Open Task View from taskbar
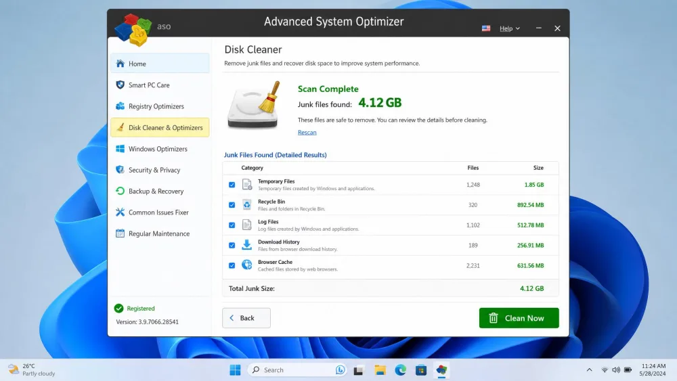Image resolution: width=677 pixels, height=381 pixels. [x=358, y=369]
